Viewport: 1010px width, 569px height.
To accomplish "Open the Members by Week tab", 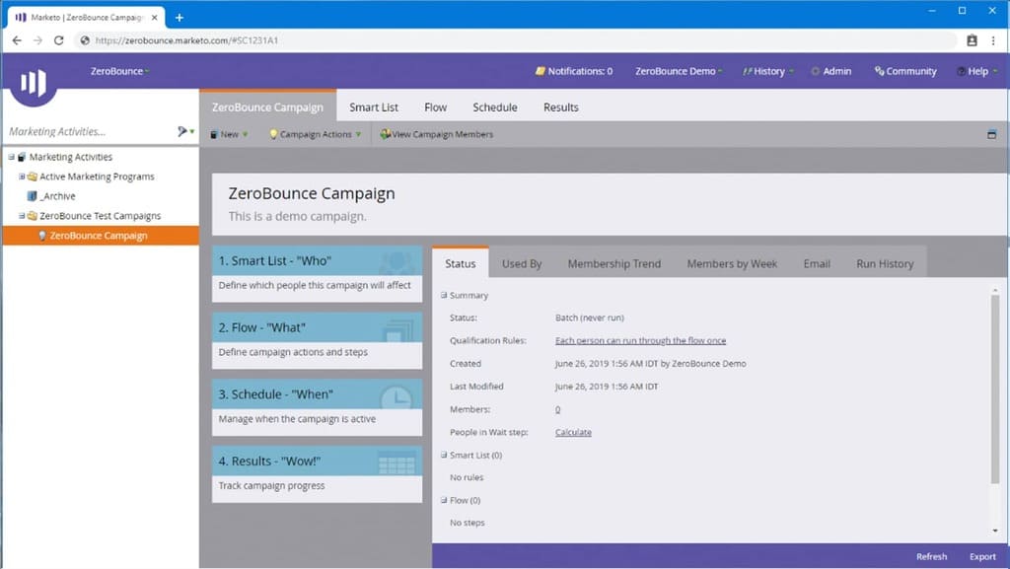I will tap(732, 263).
